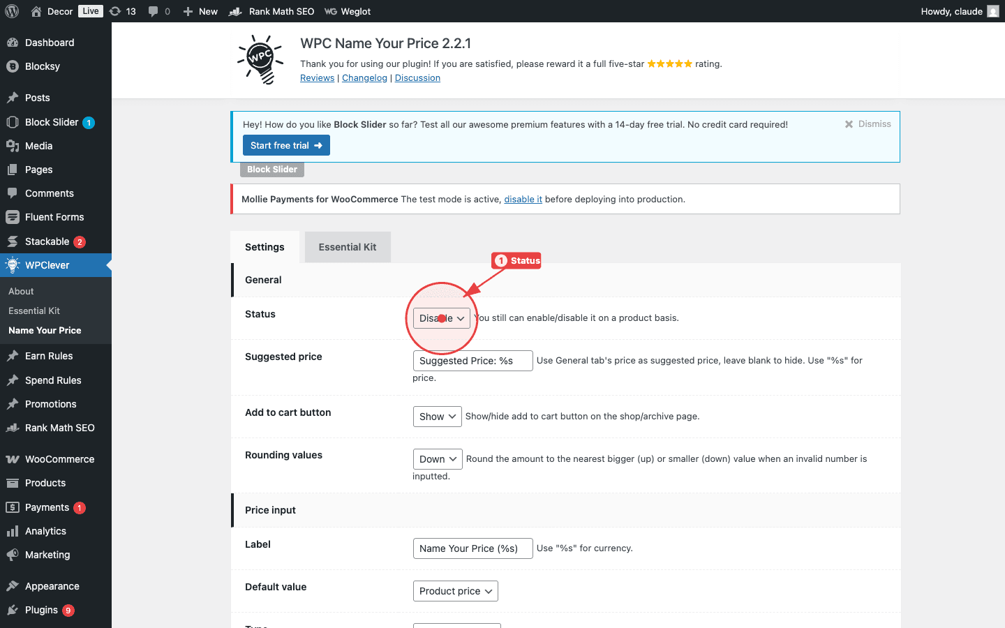The height and width of the screenshot is (628, 1005).
Task: Open the About submenu item
Action: pos(21,291)
